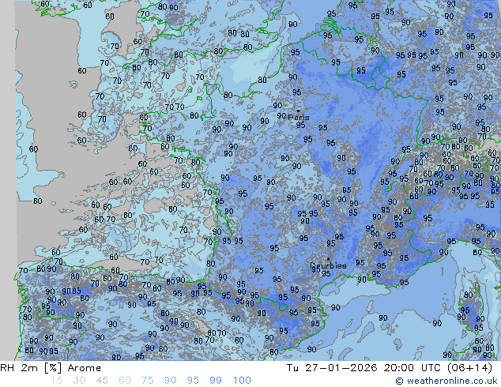The width and height of the screenshot is (501, 387).
Task: Click the 'RH 2m [%] Arome' title
Action: pyautogui.click(x=51, y=368)
